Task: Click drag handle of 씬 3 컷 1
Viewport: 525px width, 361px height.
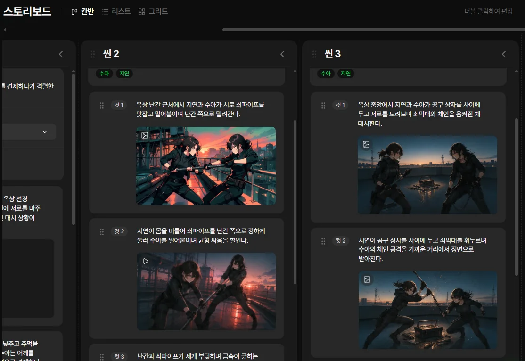Action: click(323, 106)
